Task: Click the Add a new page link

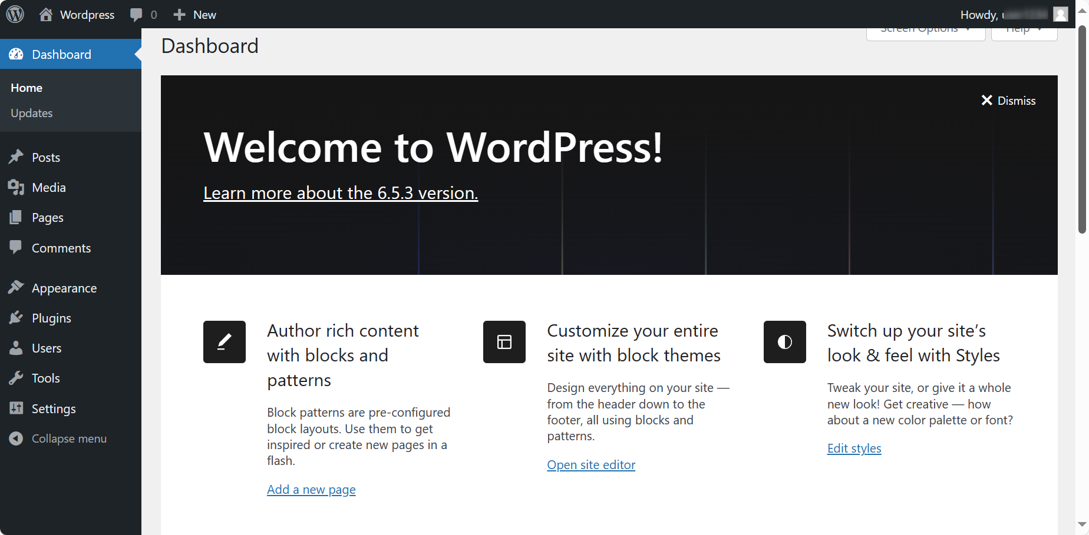Action: [x=311, y=490]
